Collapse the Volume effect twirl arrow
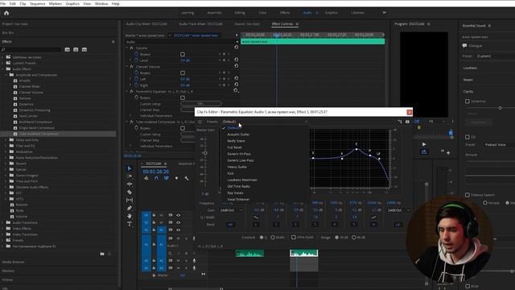 127,48
